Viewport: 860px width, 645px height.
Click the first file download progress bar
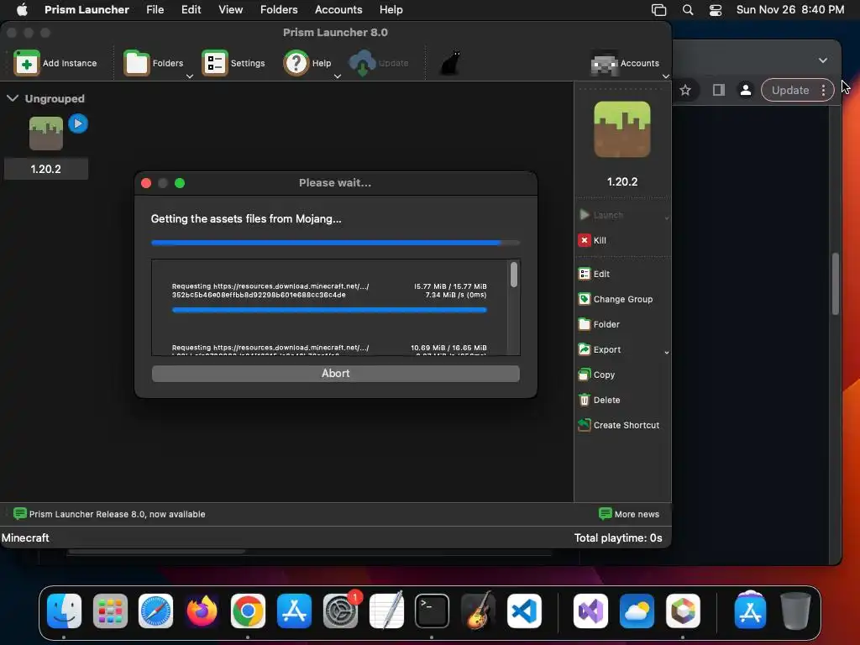click(x=329, y=310)
